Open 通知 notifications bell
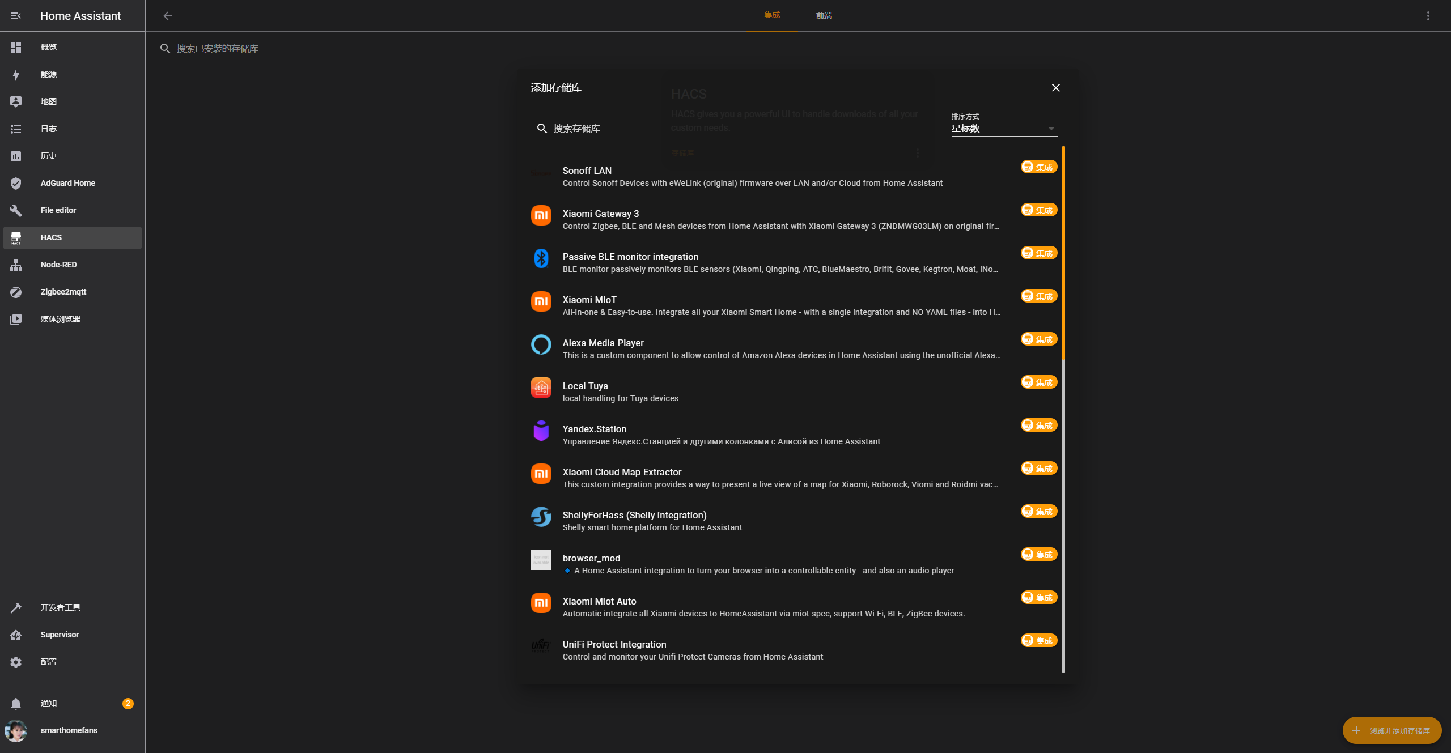The height and width of the screenshot is (753, 1451). coord(16,704)
